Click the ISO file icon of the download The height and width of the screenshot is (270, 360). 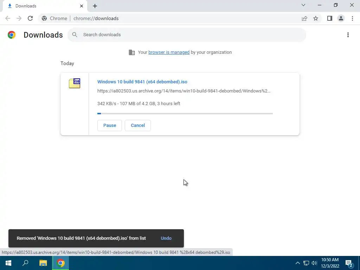[75, 83]
